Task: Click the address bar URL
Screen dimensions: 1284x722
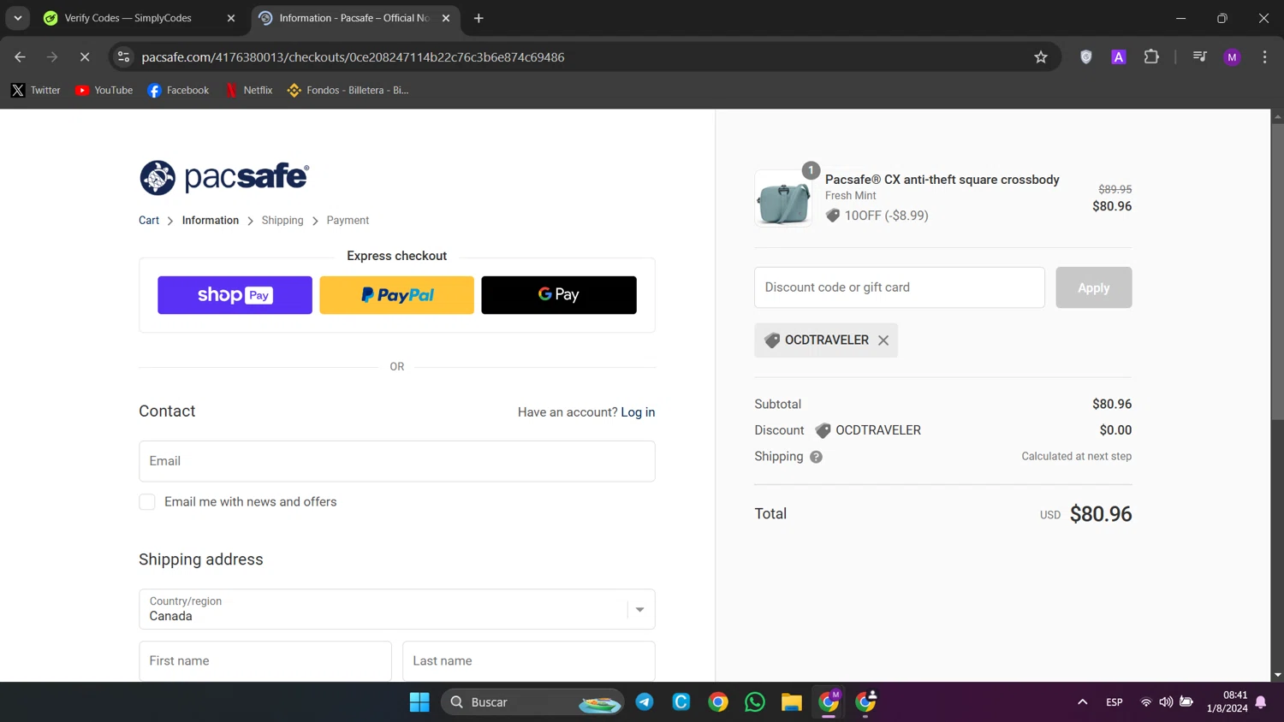Action: tap(353, 57)
